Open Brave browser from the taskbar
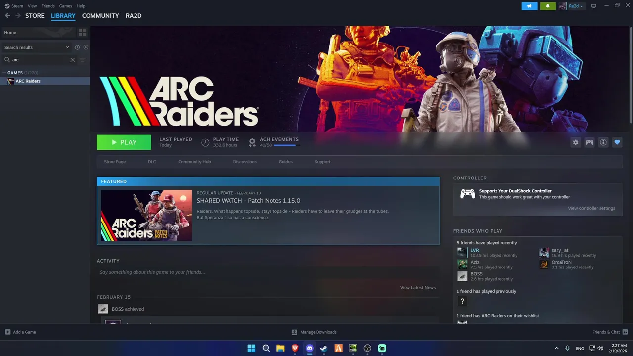This screenshot has width=633, height=356. 295,348
